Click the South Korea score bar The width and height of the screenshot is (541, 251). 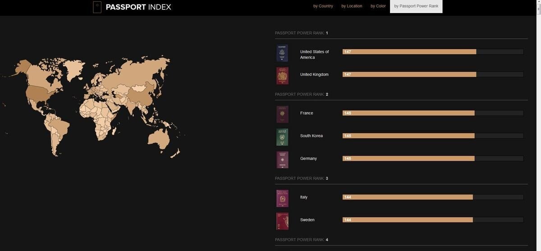433,136
